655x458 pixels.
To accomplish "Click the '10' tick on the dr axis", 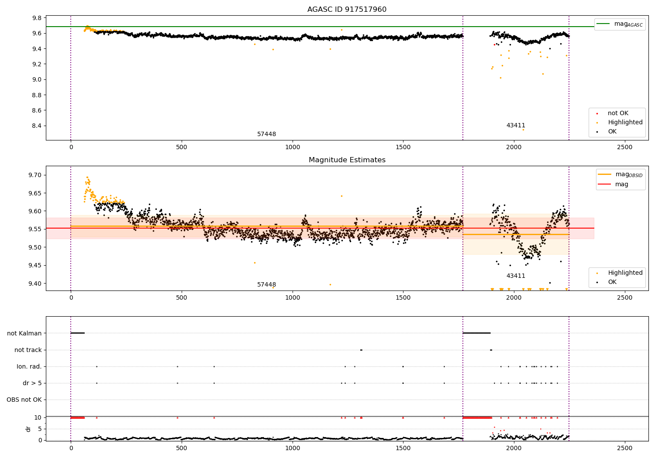I will click(x=38, y=418).
